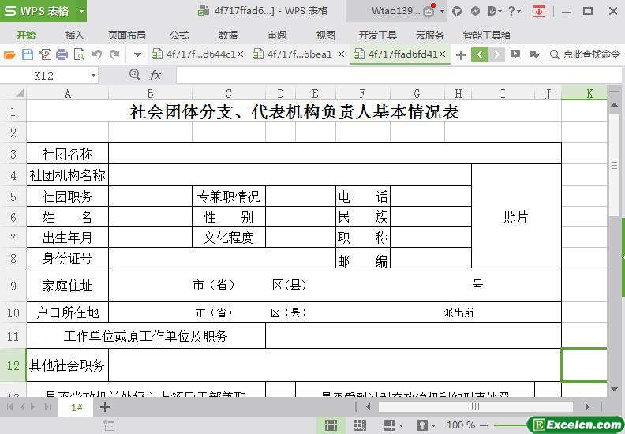
Task: Expand the account dropdown arrow
Action: pyautogui.click(x=442, y=11)
